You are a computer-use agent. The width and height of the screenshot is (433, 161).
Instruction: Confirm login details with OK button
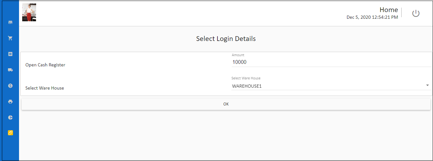226,104
